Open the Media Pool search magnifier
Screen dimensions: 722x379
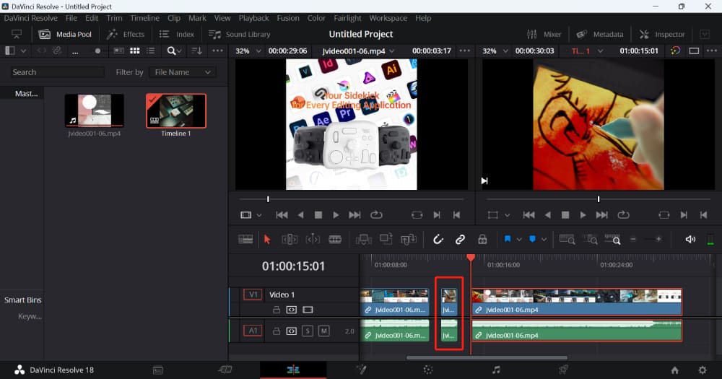[171, 51]
